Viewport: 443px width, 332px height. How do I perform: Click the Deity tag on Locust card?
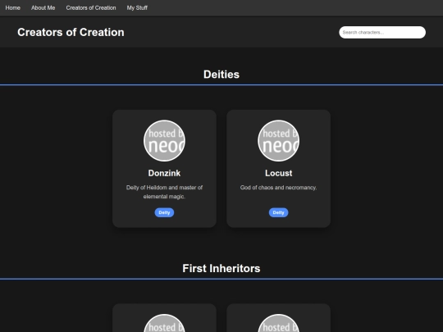coord(279,212)
